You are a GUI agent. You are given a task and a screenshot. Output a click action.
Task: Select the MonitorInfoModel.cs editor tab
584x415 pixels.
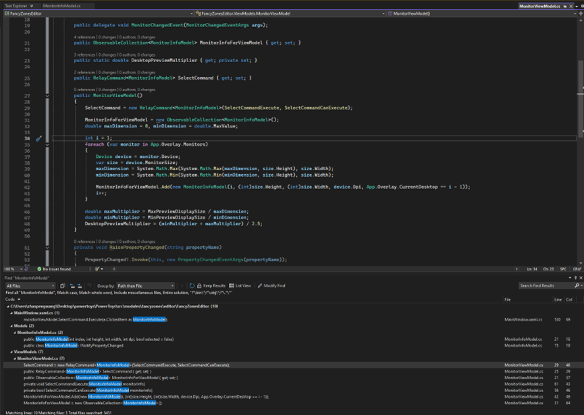pyautogui.click(x=63, y=3)
